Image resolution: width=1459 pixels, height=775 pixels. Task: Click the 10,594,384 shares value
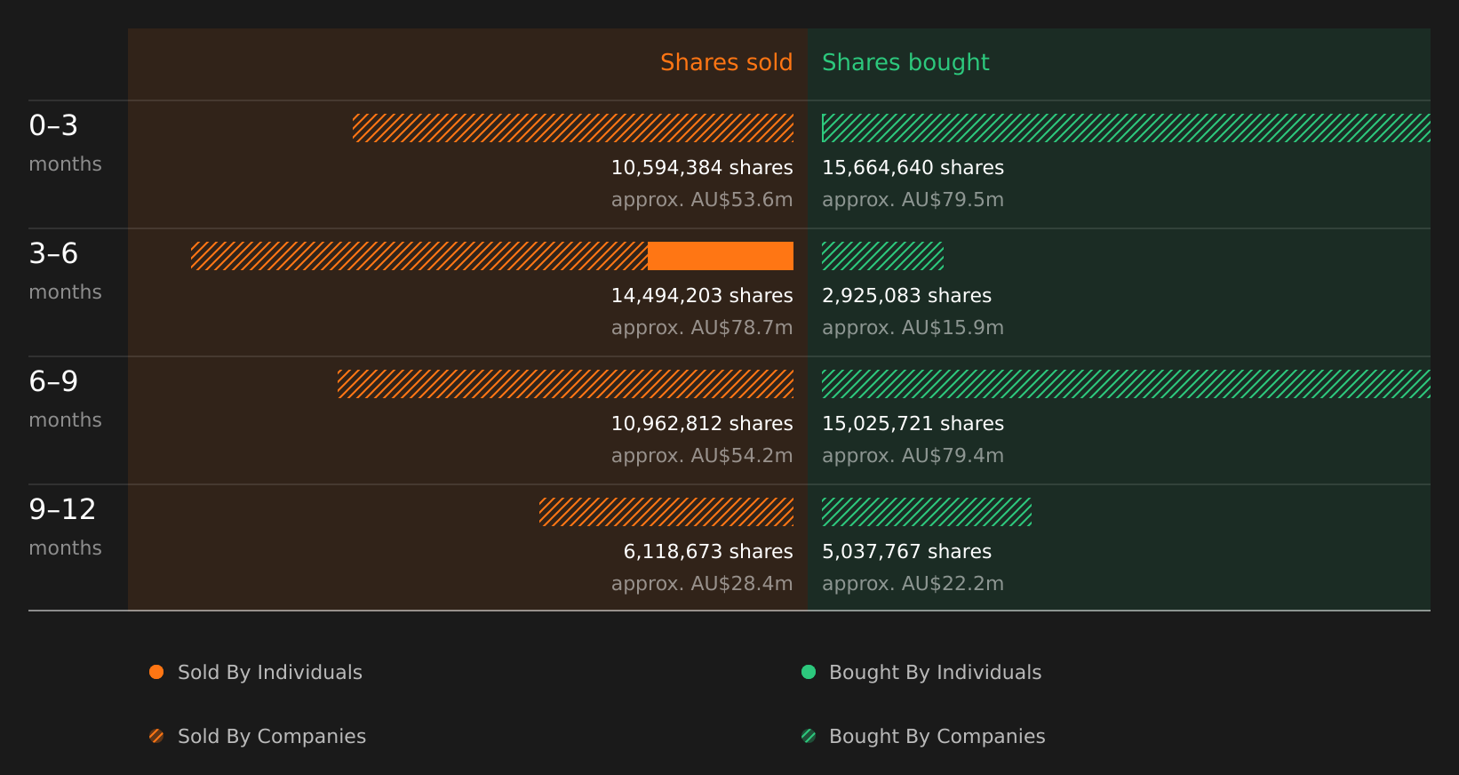[x=702, y=168]
